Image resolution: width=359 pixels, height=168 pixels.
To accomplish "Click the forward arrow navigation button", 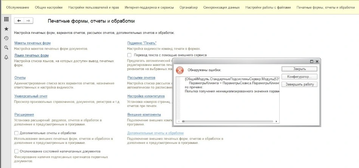I will click(x=28, y=21).
